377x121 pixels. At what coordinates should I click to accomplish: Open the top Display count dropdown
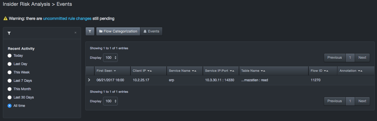(110, 58)
